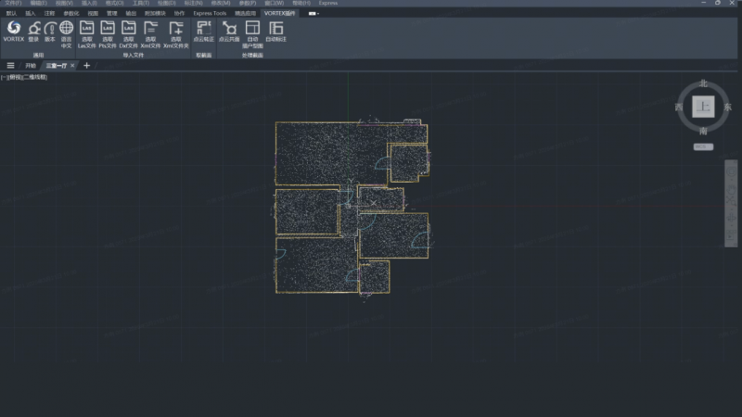Switch to the 协作 ribbon tab
The height and width of the screenshot is (417, 742).
click(x=179, y=13)
